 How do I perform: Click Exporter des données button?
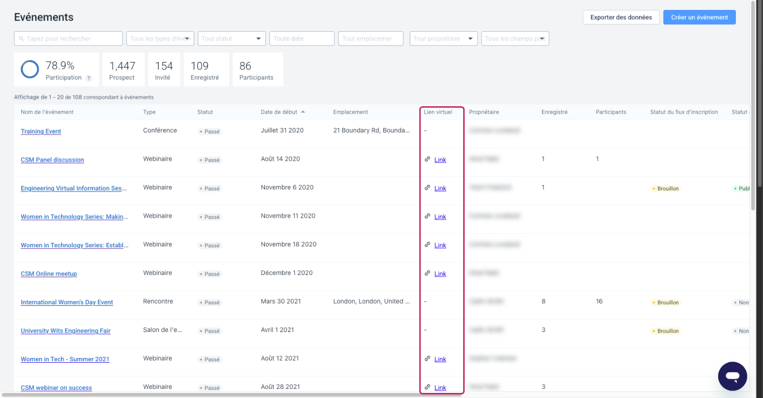[x=621, y=17]
